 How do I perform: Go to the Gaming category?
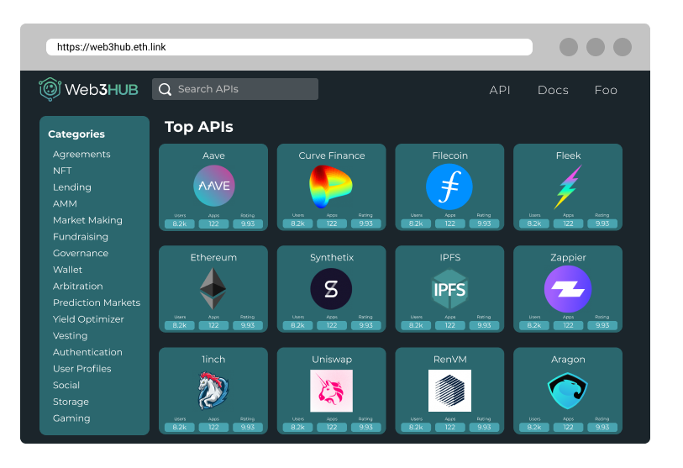tap(71, 418)
